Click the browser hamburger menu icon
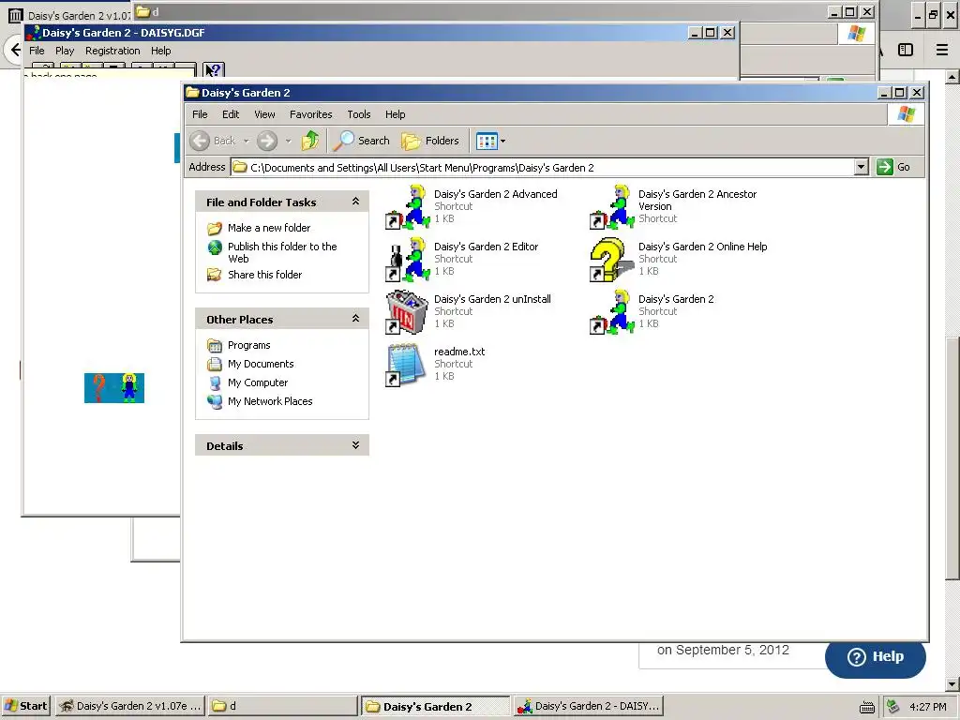960x720 pixels. pyautogui.click(x=941, y=51)
